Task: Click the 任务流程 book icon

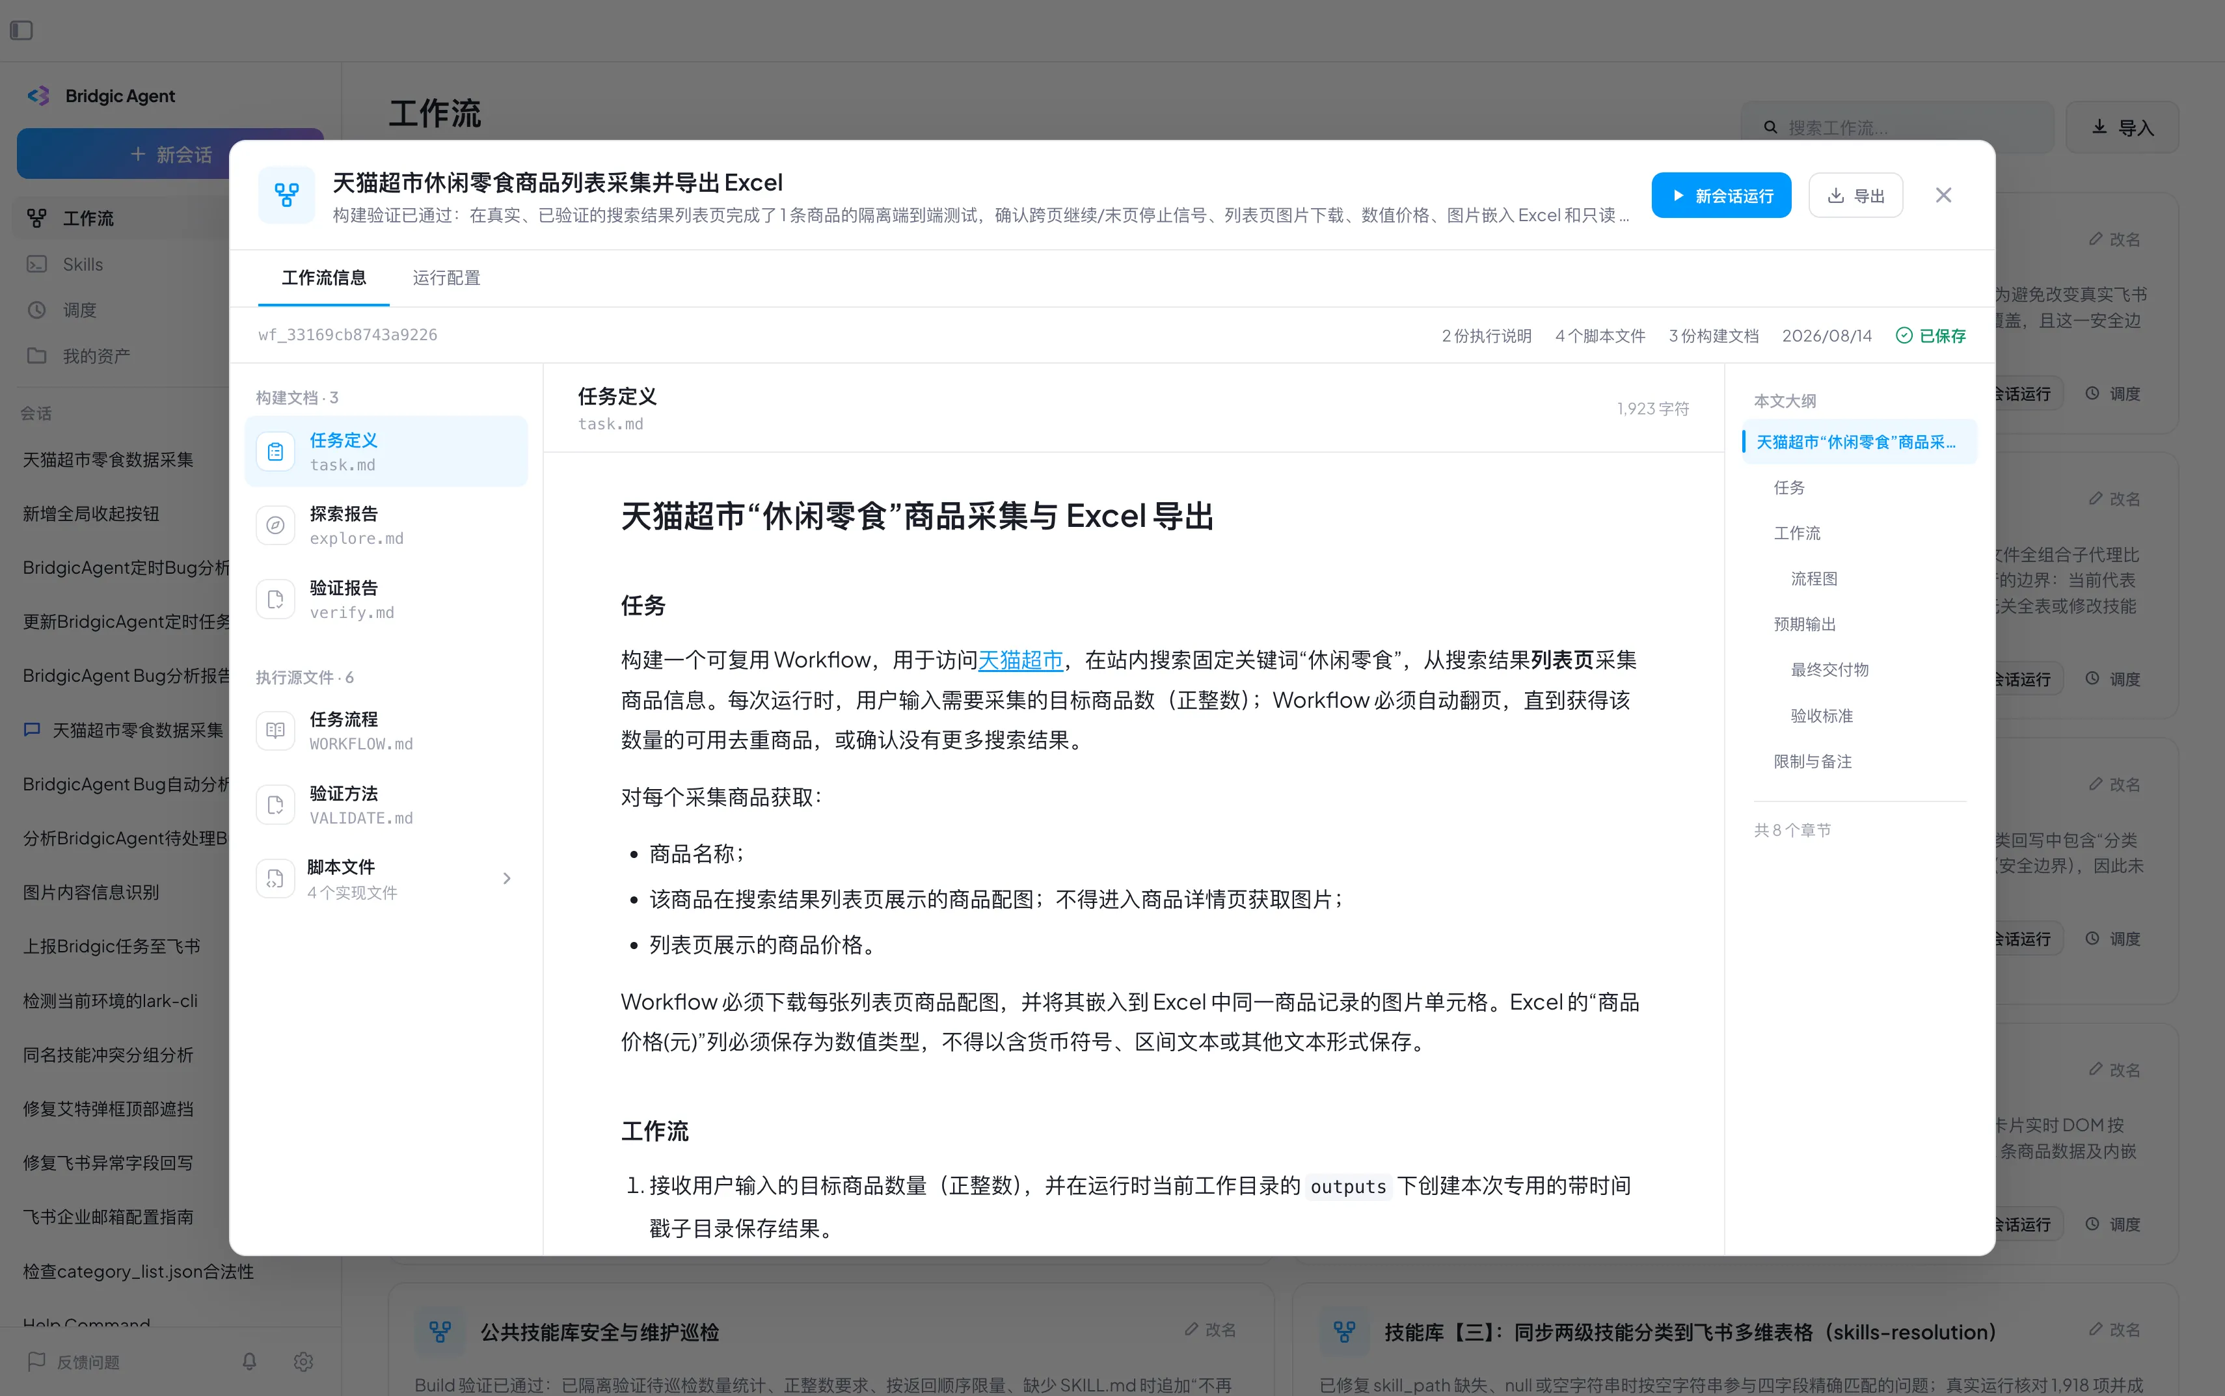Action: [275, 731]
